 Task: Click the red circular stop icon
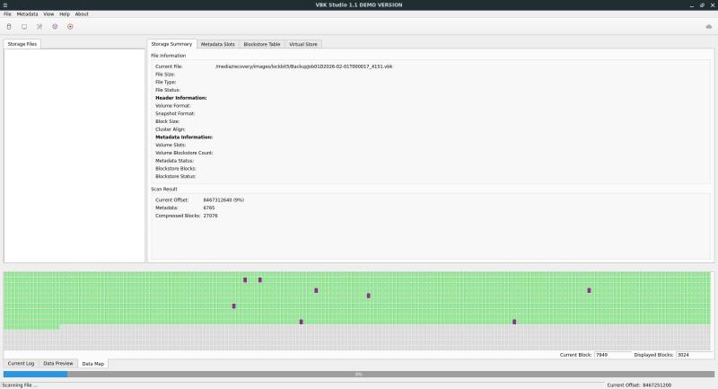(70, 27)
